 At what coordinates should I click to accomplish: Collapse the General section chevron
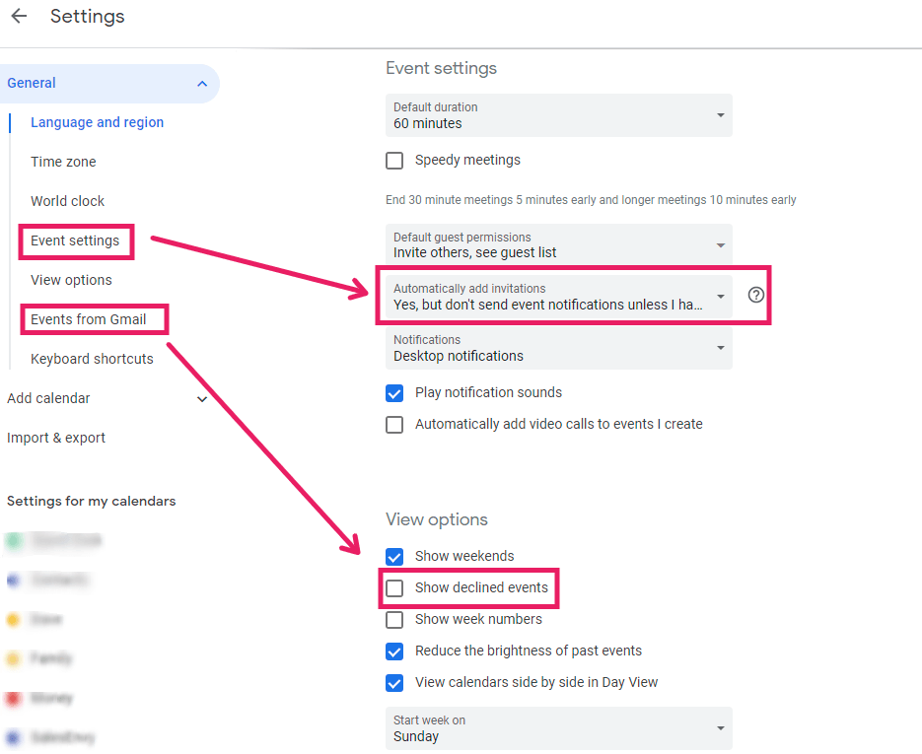pyautogui.click(x=202, y=84)
